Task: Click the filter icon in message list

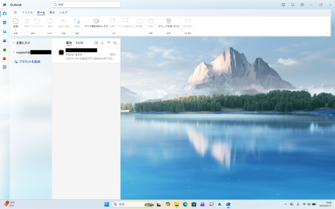Action: (109, 43)
